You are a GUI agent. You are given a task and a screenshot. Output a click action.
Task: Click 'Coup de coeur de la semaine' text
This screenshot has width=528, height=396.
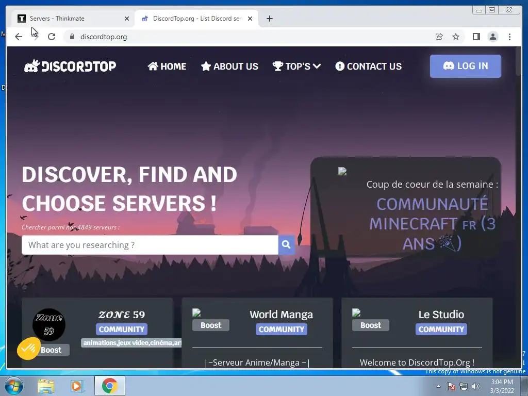[432, 185]
